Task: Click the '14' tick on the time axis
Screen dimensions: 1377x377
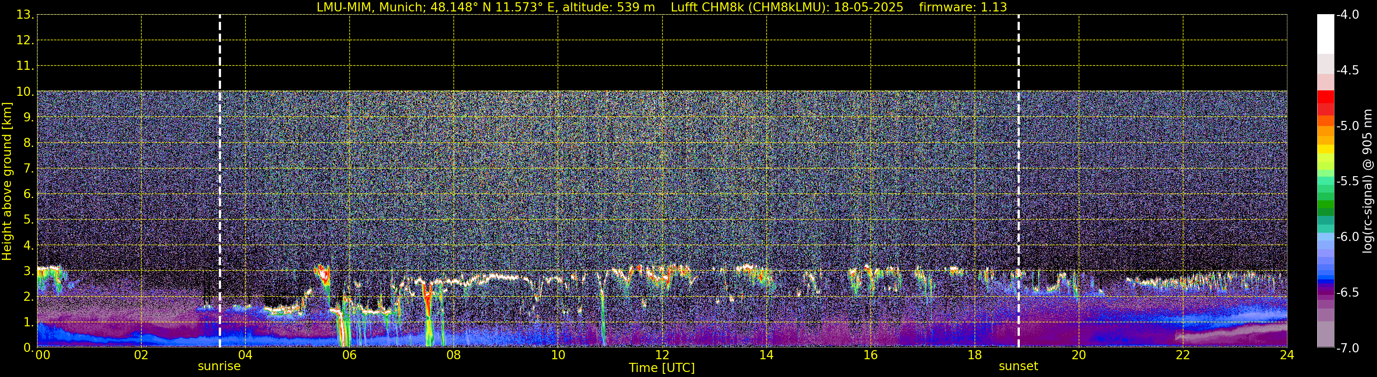Action: 766,356
